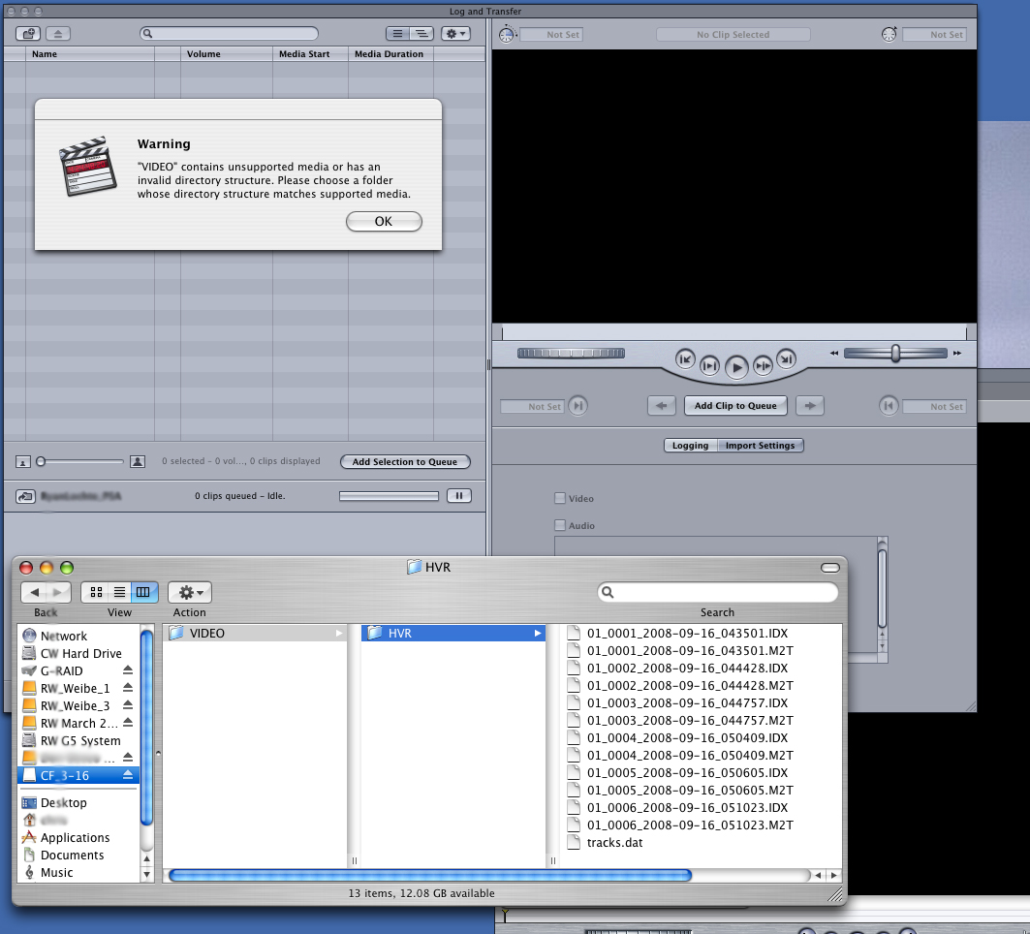Switch Finder to icon view
1030x934 pixels.
click(x=96, y=592)
